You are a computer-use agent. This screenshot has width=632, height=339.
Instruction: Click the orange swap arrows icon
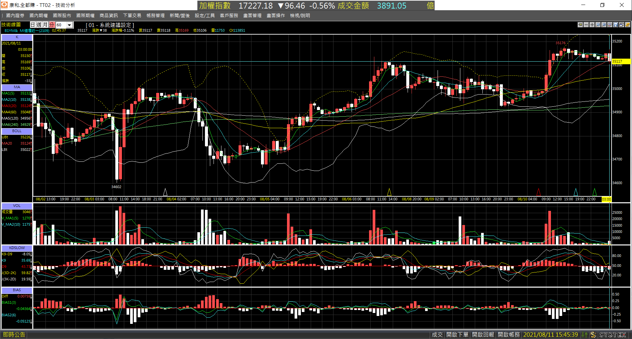[x=628, y=25]
